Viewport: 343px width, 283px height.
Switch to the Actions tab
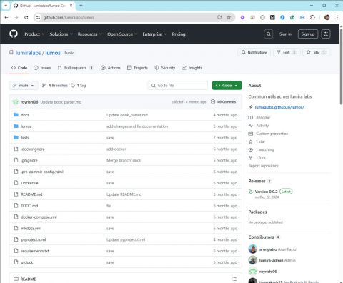click(111, 68)
